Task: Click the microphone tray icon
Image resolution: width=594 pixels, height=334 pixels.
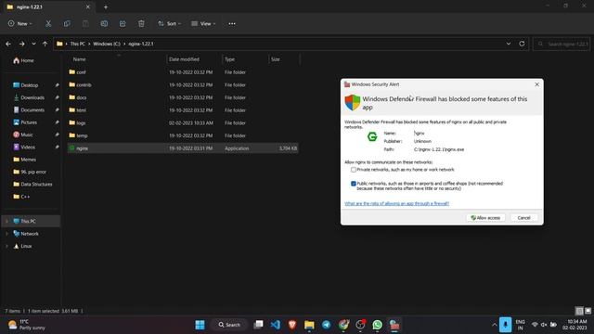Action: click(505, 325)
